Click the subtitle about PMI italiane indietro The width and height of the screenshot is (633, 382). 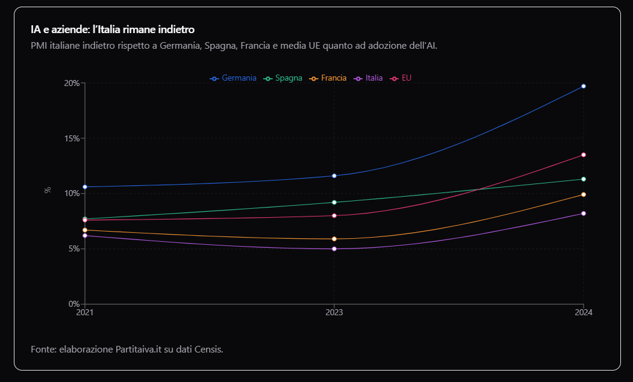(232, 45)
